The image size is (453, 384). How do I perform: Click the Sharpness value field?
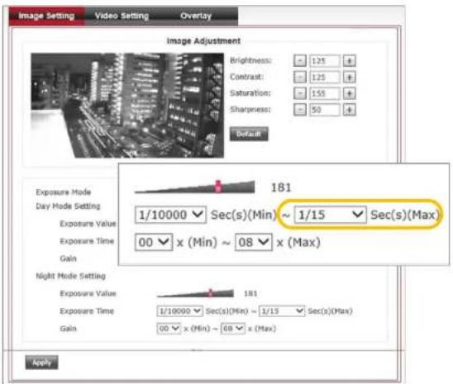tap(325, 110)
